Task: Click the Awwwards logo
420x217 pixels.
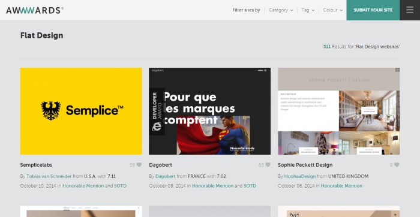Action: pyautogui.click(x=35, y=10)
